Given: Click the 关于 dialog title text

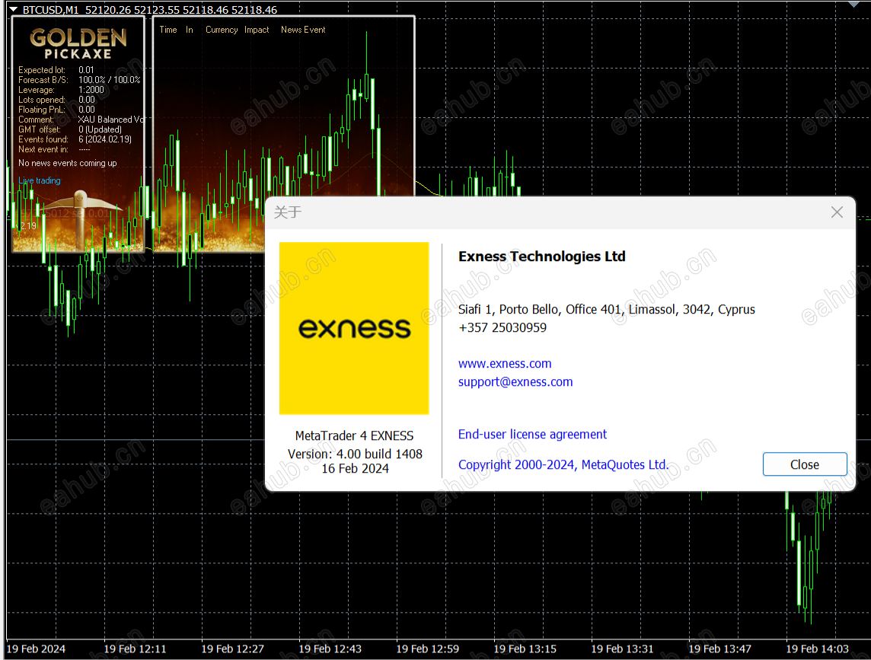Looking at the screenshot, I should (288, 212).
